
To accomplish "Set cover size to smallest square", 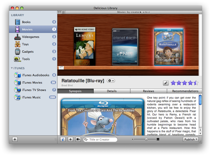I will (133, 139).
